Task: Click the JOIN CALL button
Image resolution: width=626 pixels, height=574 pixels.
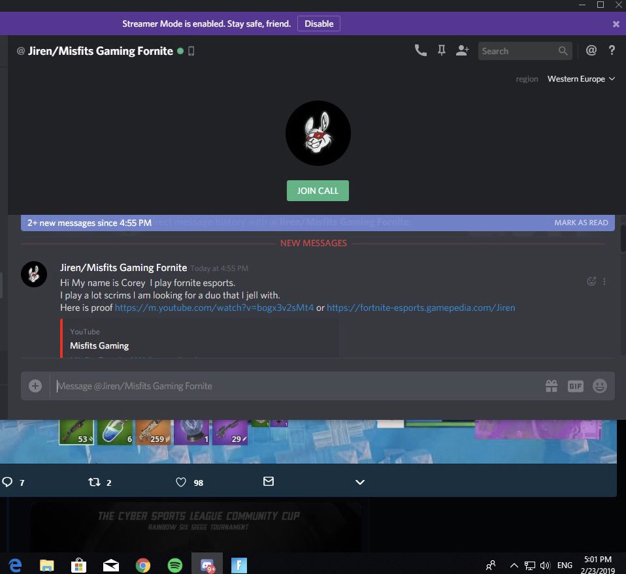Action: 318,191
